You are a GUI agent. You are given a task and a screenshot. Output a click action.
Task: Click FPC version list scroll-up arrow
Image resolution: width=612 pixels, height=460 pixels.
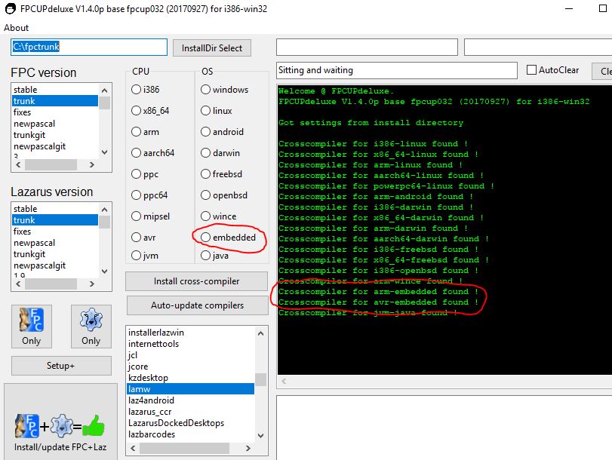[x=105, y=91]
